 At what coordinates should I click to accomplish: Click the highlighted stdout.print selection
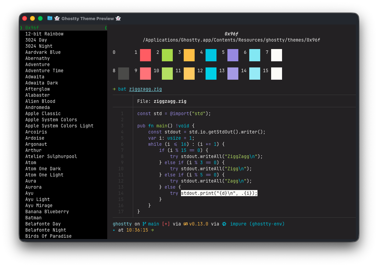pos(219,193)
